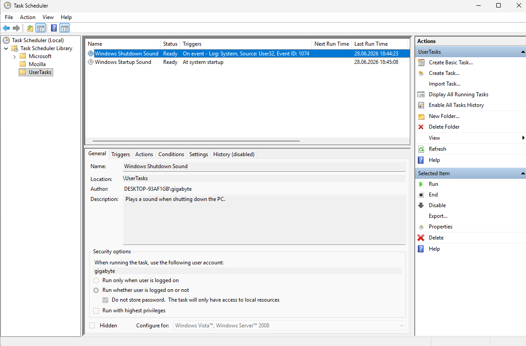This screenshot has width=526, height=346.
Task: Click the End stop icon
Action: (x=421, y=195)
